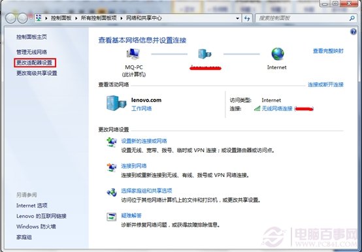Click the MQ-PC computer name label
The width and height of the screenshot is (362, 252).
point(134,67)
